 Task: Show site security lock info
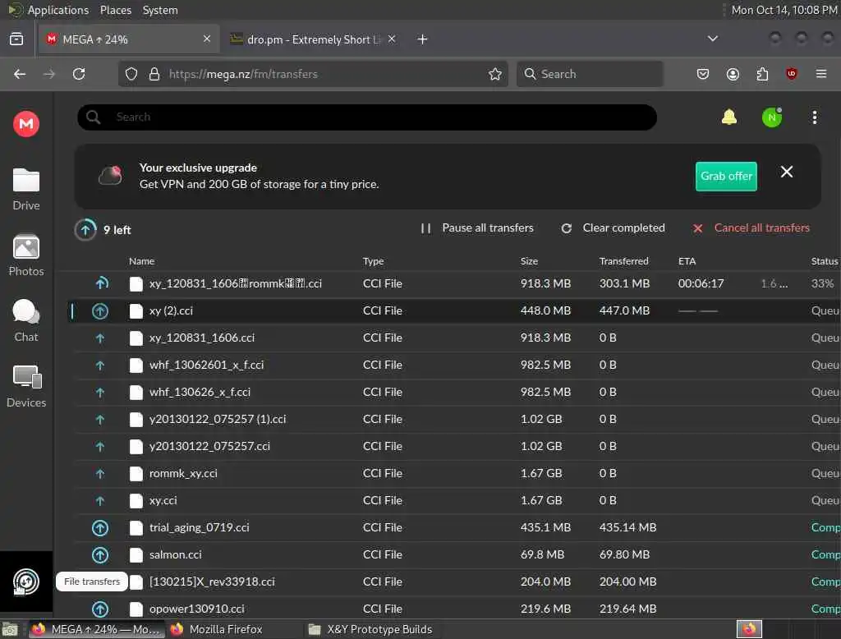(x=154, y=74)
